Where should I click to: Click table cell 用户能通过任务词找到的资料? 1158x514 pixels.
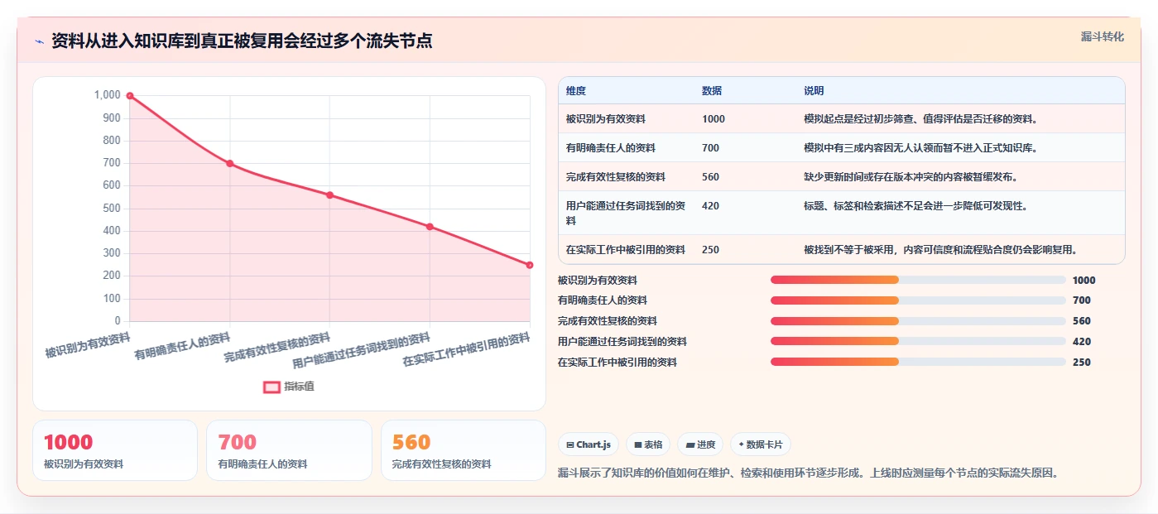(x=626, y=214)
